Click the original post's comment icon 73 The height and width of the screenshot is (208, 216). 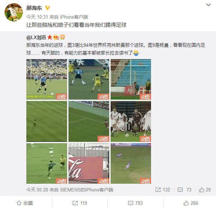click(184, 190)
